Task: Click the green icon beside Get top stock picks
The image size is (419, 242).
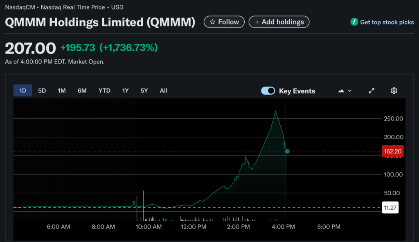Action: coord(354,22)
